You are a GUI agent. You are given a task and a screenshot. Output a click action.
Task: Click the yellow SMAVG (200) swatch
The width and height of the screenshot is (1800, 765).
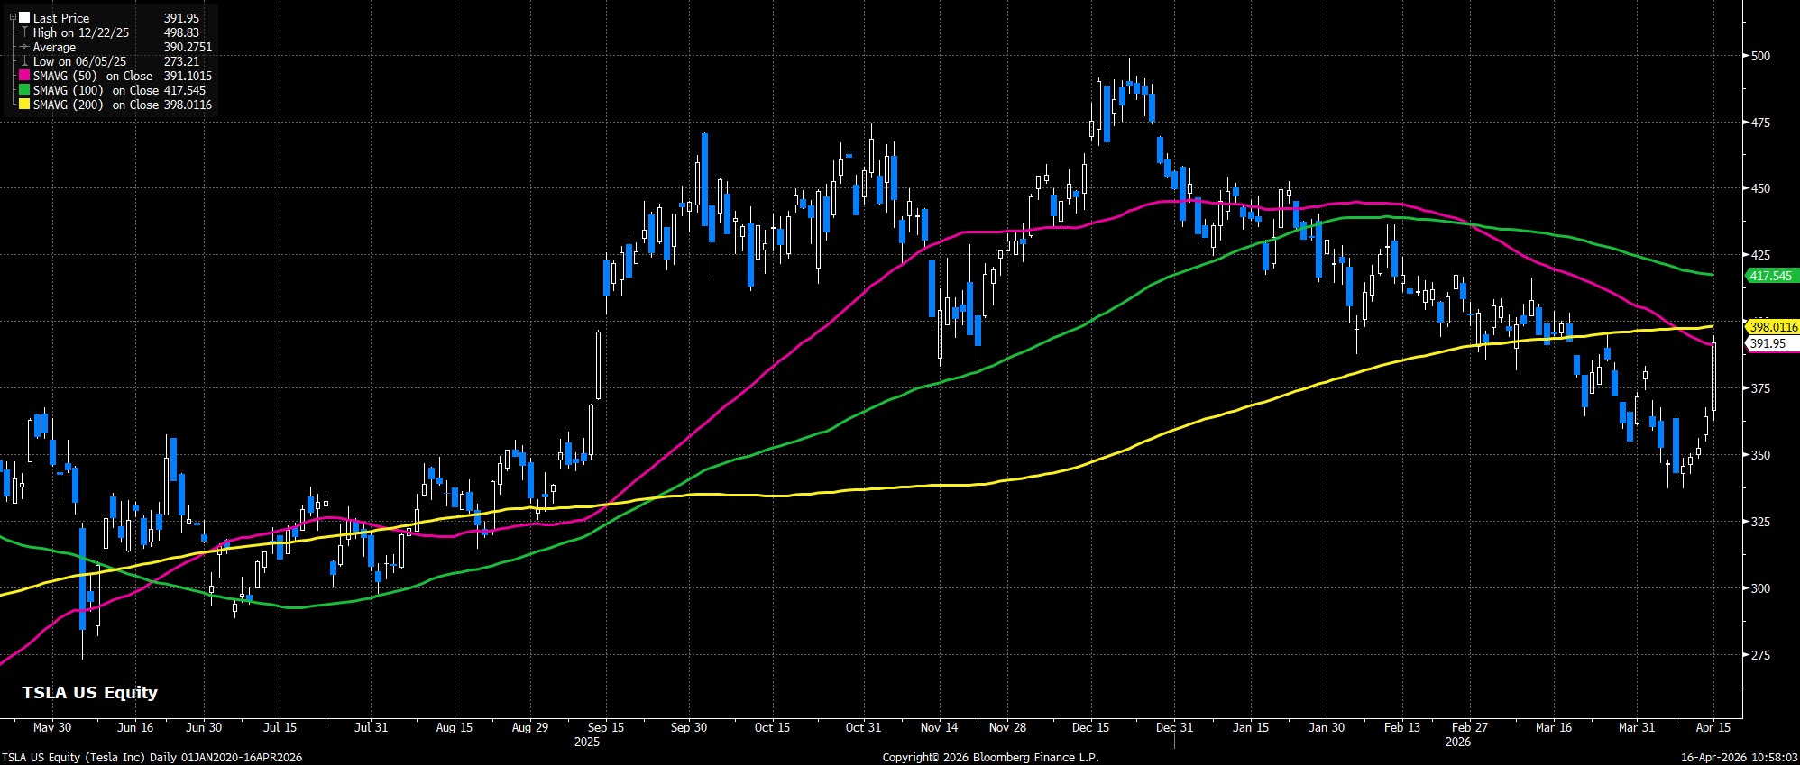(24, 105)
